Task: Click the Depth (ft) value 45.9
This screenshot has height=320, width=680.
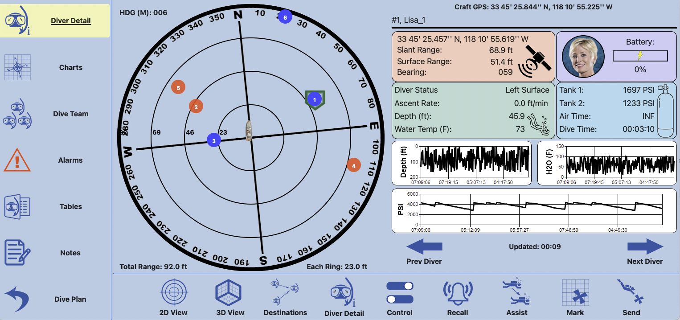Action: [516, 116]
